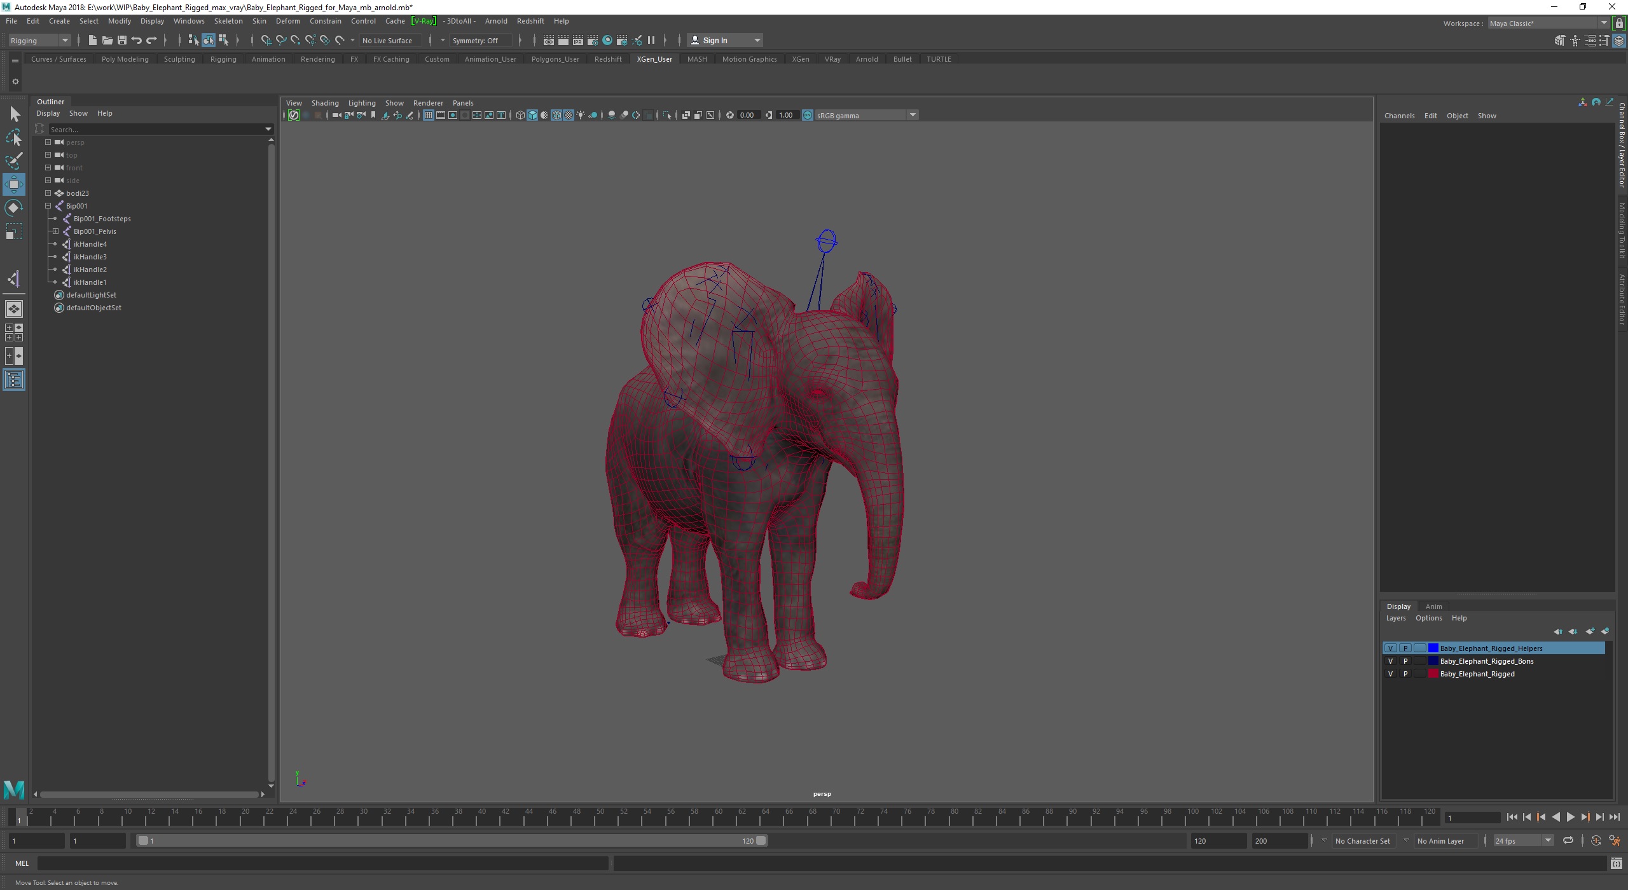The height and width of the screenshot is (890, 1628).
Task: Create new empty display layer icon
Action: tap(1589, 631)
